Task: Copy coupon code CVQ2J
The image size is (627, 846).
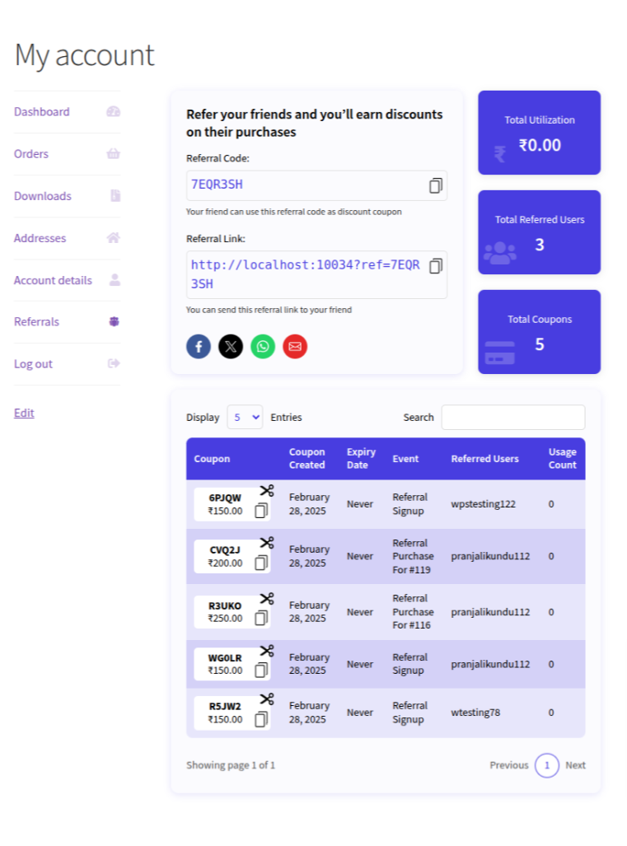Action: [261, 563]
